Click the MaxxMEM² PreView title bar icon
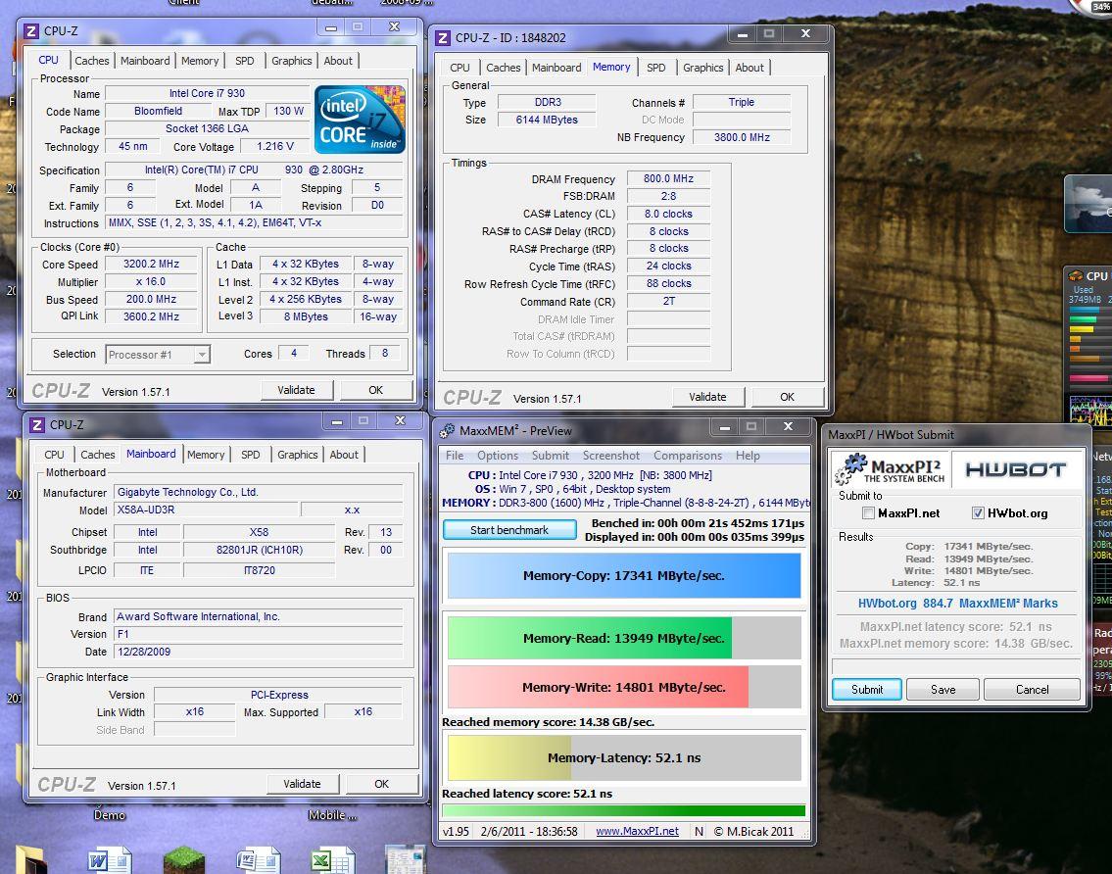 [x=447, y=430]
